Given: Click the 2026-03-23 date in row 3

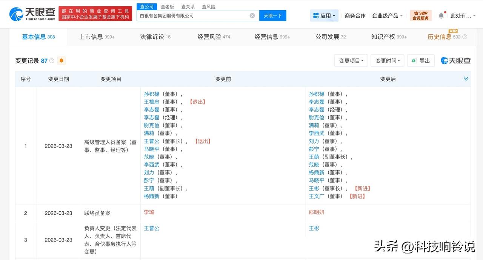Looking at the screenshot, I should 58,240.
